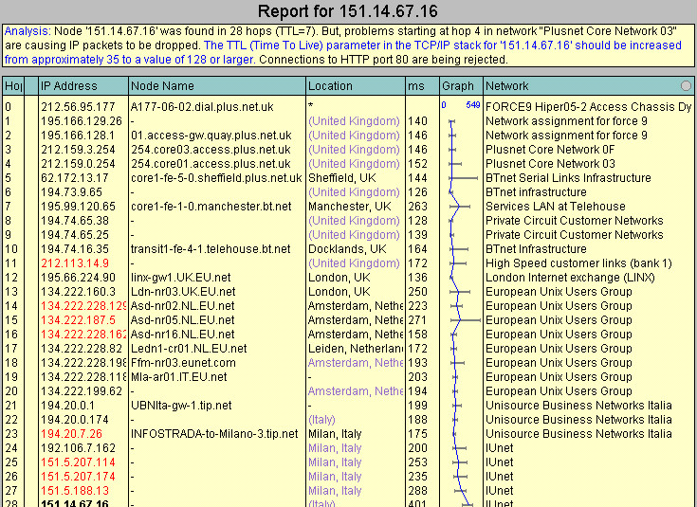Click High Speed customer links (bank 1)
Image resolution: width=697 pixels, height=507 pixels.
[578, 263]
